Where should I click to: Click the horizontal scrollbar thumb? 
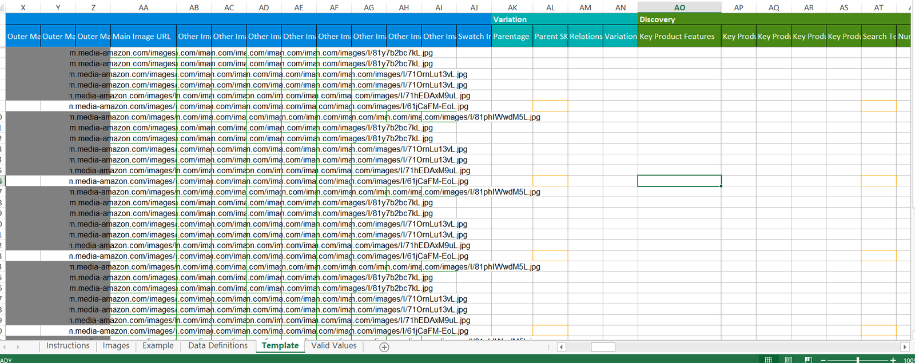pyautogui.click(x=603, y=347)
